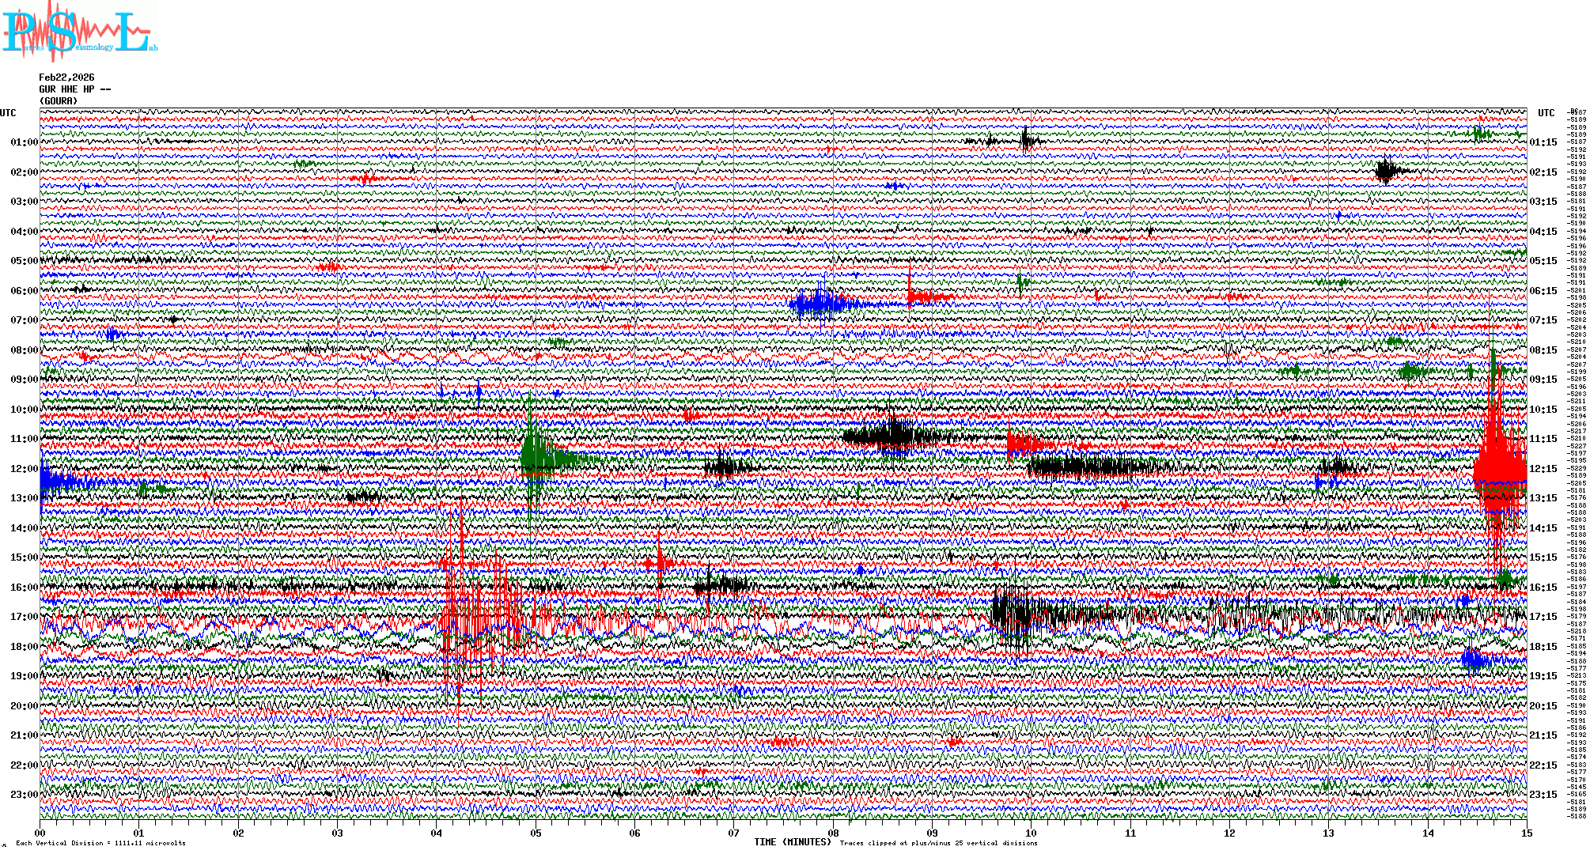This screenshot has height=854, width=1590.
Task: Click the 15 minute tick on bottom axis
Action: (x=1526, y=833)
